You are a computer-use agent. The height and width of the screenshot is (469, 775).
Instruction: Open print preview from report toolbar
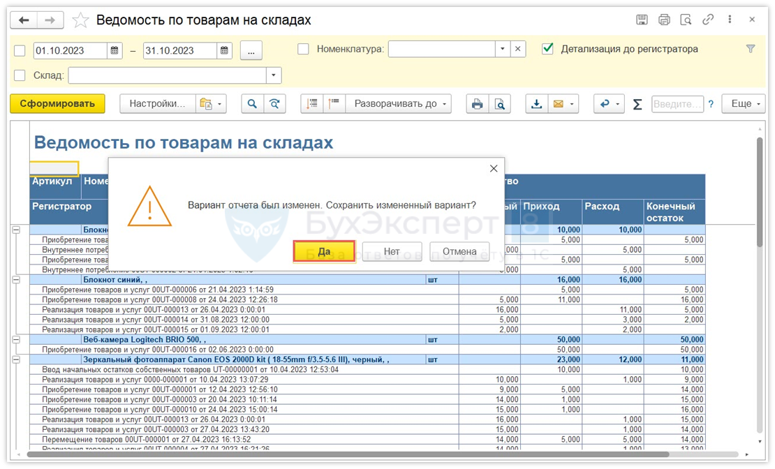[500, 104]
